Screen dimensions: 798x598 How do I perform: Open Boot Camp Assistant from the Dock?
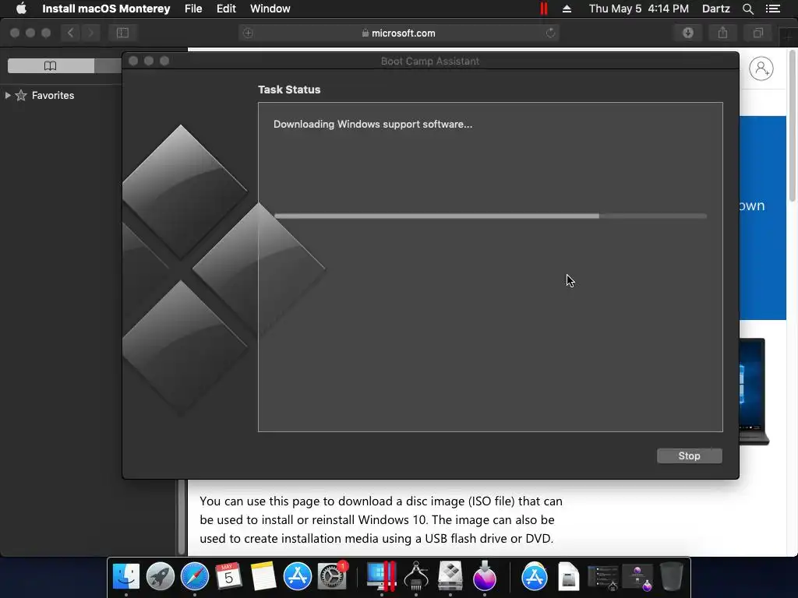[450, 577]
